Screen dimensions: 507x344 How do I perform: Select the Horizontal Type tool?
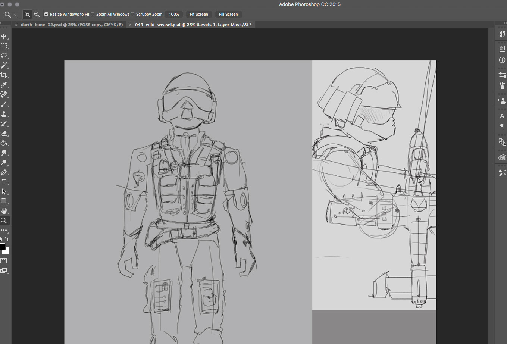[x=4, y=182]
